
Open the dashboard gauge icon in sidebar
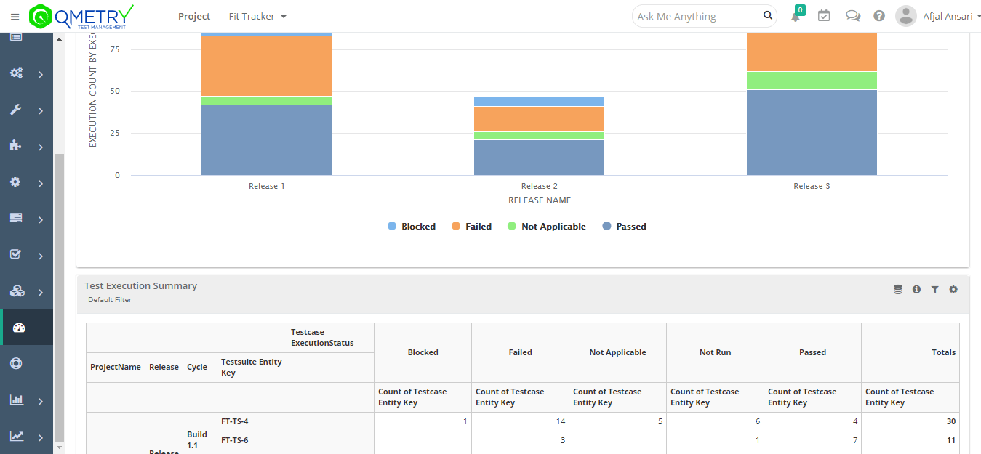click(19, 328)
